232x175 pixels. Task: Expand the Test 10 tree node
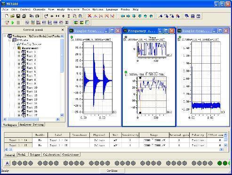click(x=19, y=88)
